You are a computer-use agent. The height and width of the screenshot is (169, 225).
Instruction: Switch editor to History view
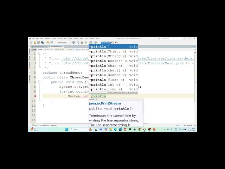40,50
